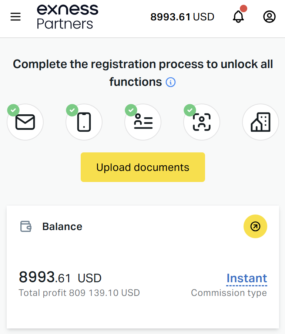
Task: Select the ID card details step icon
Action: click(143, 122)
